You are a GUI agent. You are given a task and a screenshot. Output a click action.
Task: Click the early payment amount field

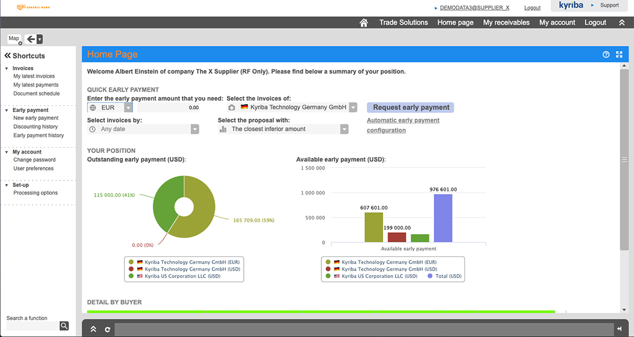pos(168,108)
